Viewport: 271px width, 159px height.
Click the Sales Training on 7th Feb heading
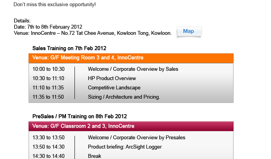click(69, 48)
